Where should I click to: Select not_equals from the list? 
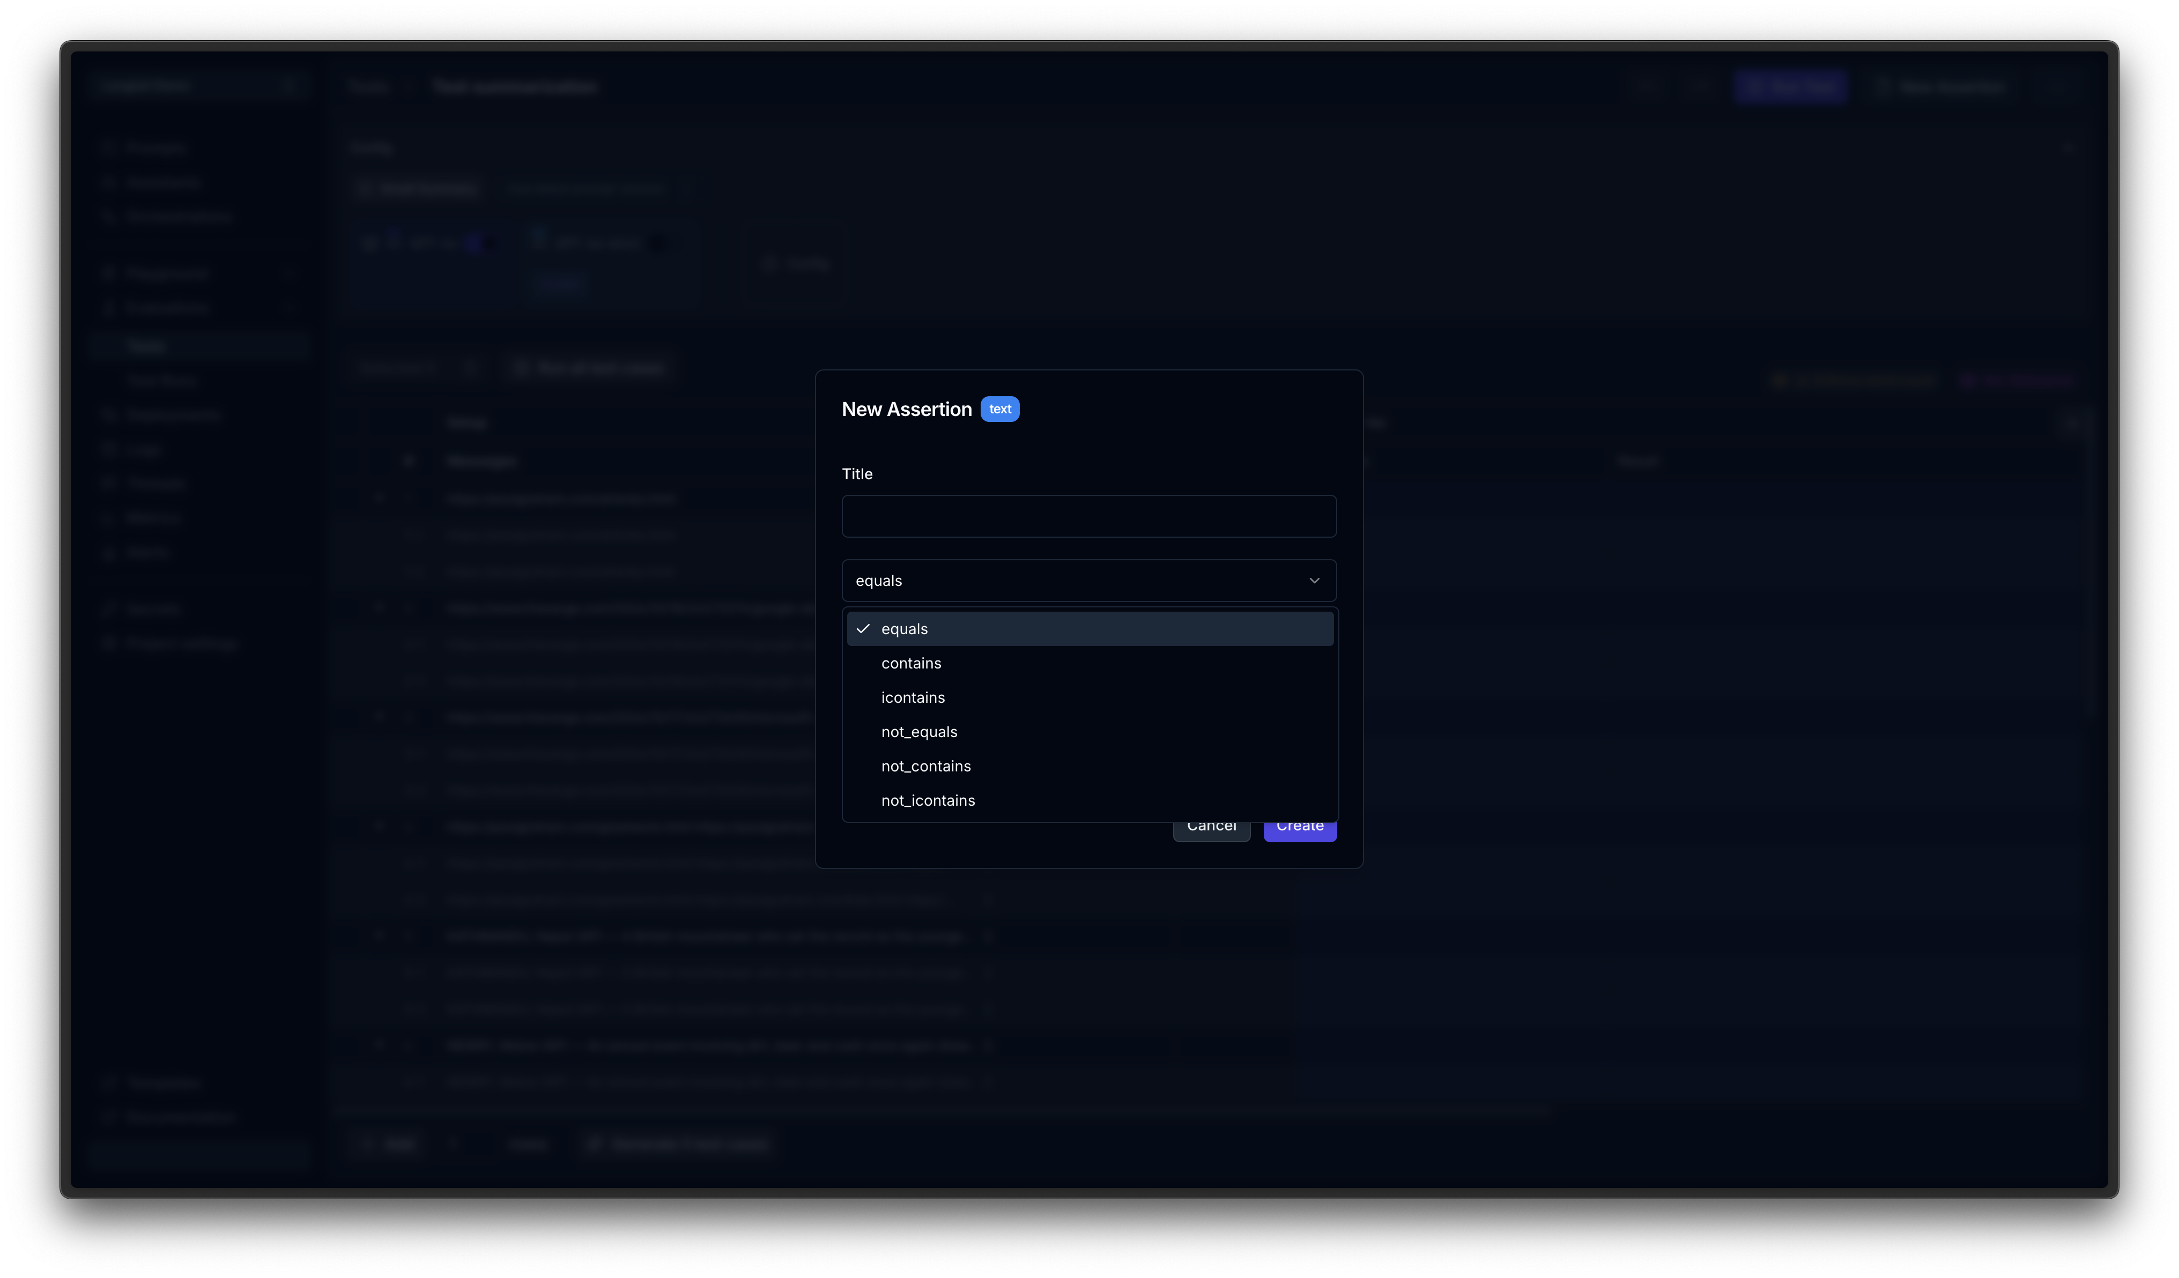(918, 732)
